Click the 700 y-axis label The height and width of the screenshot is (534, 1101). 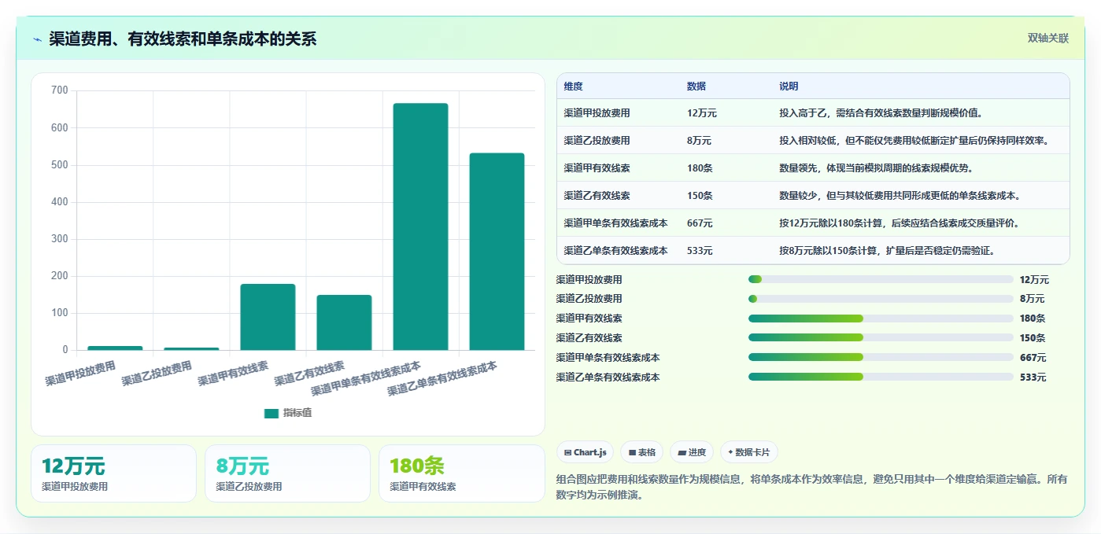click(x=60, y=90)
